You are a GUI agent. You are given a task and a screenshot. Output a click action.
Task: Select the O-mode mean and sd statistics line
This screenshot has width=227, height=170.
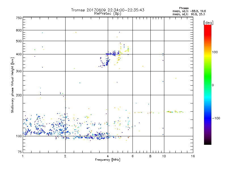point(191,11)
